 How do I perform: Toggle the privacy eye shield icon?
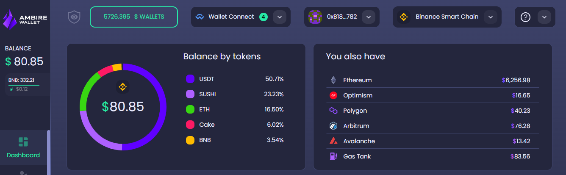(74, 17)
